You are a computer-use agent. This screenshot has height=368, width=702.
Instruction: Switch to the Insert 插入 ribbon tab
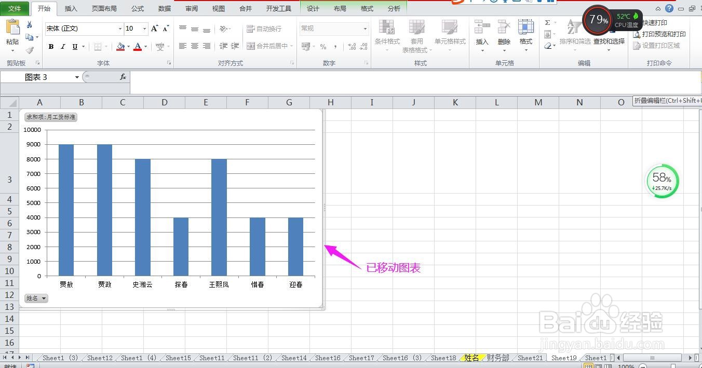(x=71, y=8)
